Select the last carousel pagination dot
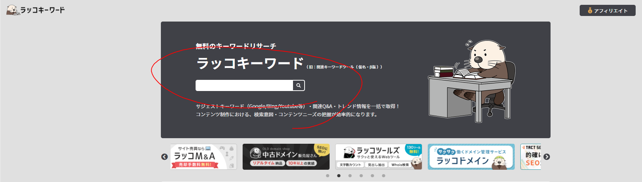The width and height of the screenshot is (642, 182). 384,176
